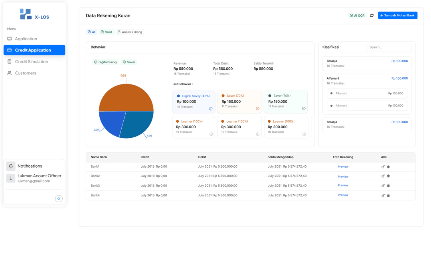Click the AI OCR badge

click(x=357, y=16)
